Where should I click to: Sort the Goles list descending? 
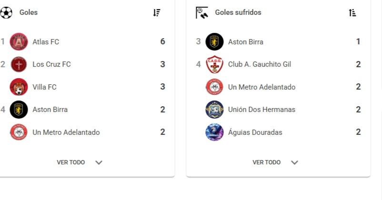click(157, 13)
